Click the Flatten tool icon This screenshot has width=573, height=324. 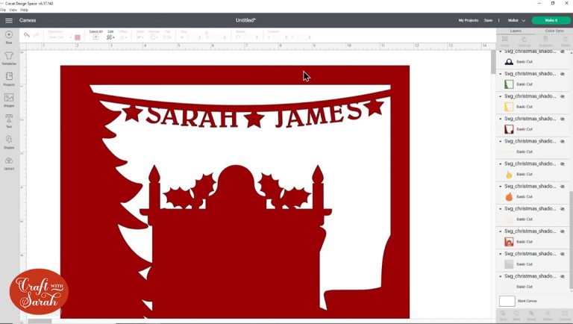tap(548, 314)
